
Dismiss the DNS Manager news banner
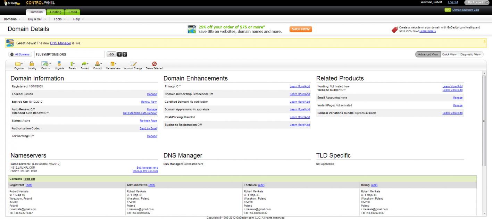tap(485, 41)
